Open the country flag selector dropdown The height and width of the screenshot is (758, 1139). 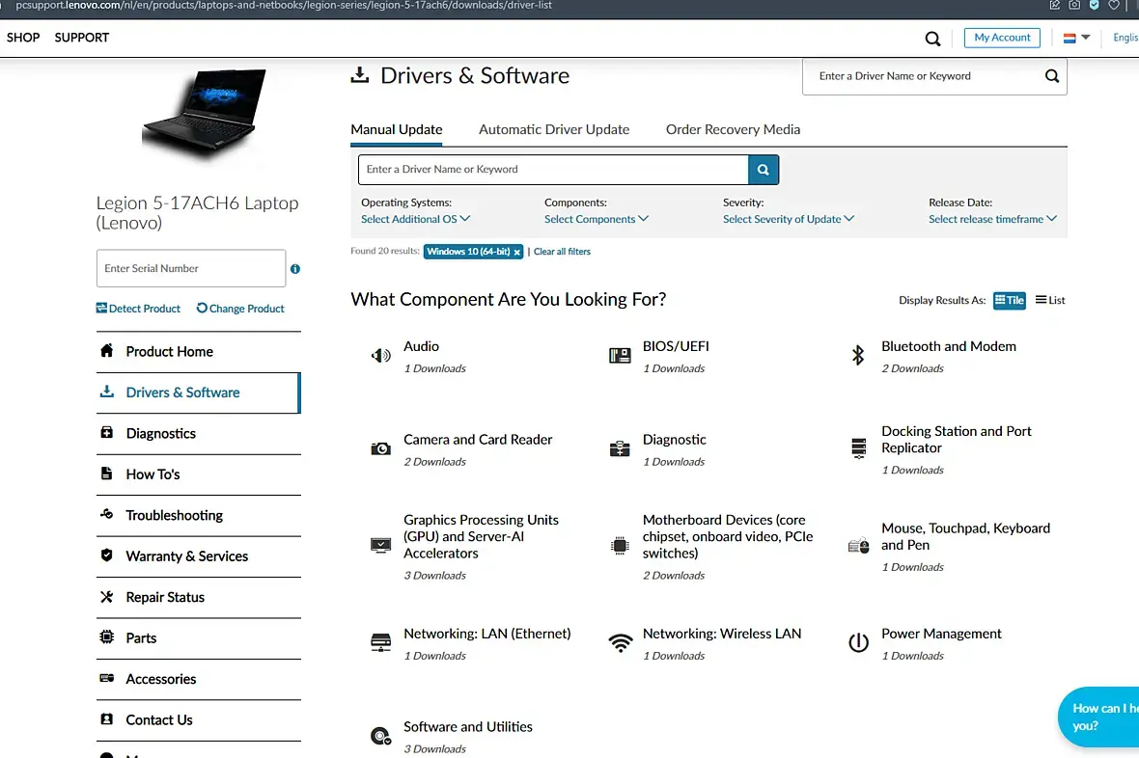coord(1076,38)
